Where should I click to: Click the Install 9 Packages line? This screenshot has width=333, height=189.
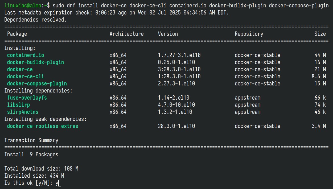31,154
